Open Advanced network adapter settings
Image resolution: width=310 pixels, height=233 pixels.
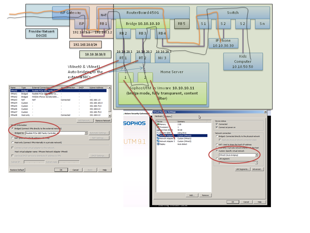257,169
